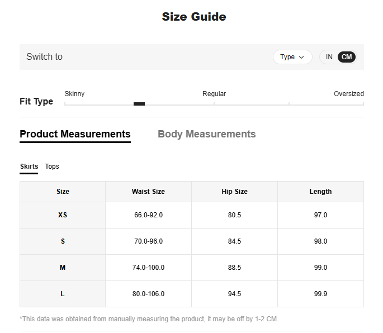Click the M size row header
383x333 pixels.
pos(63,268)
